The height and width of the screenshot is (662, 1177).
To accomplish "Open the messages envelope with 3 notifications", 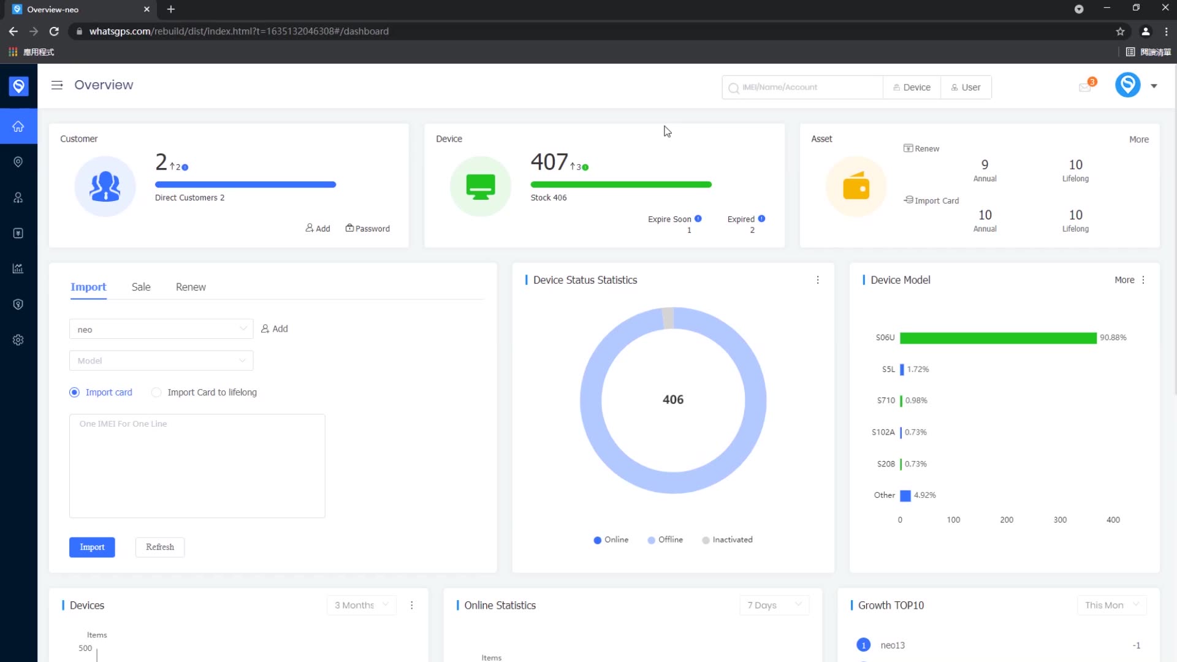I will click(1084, 87).
